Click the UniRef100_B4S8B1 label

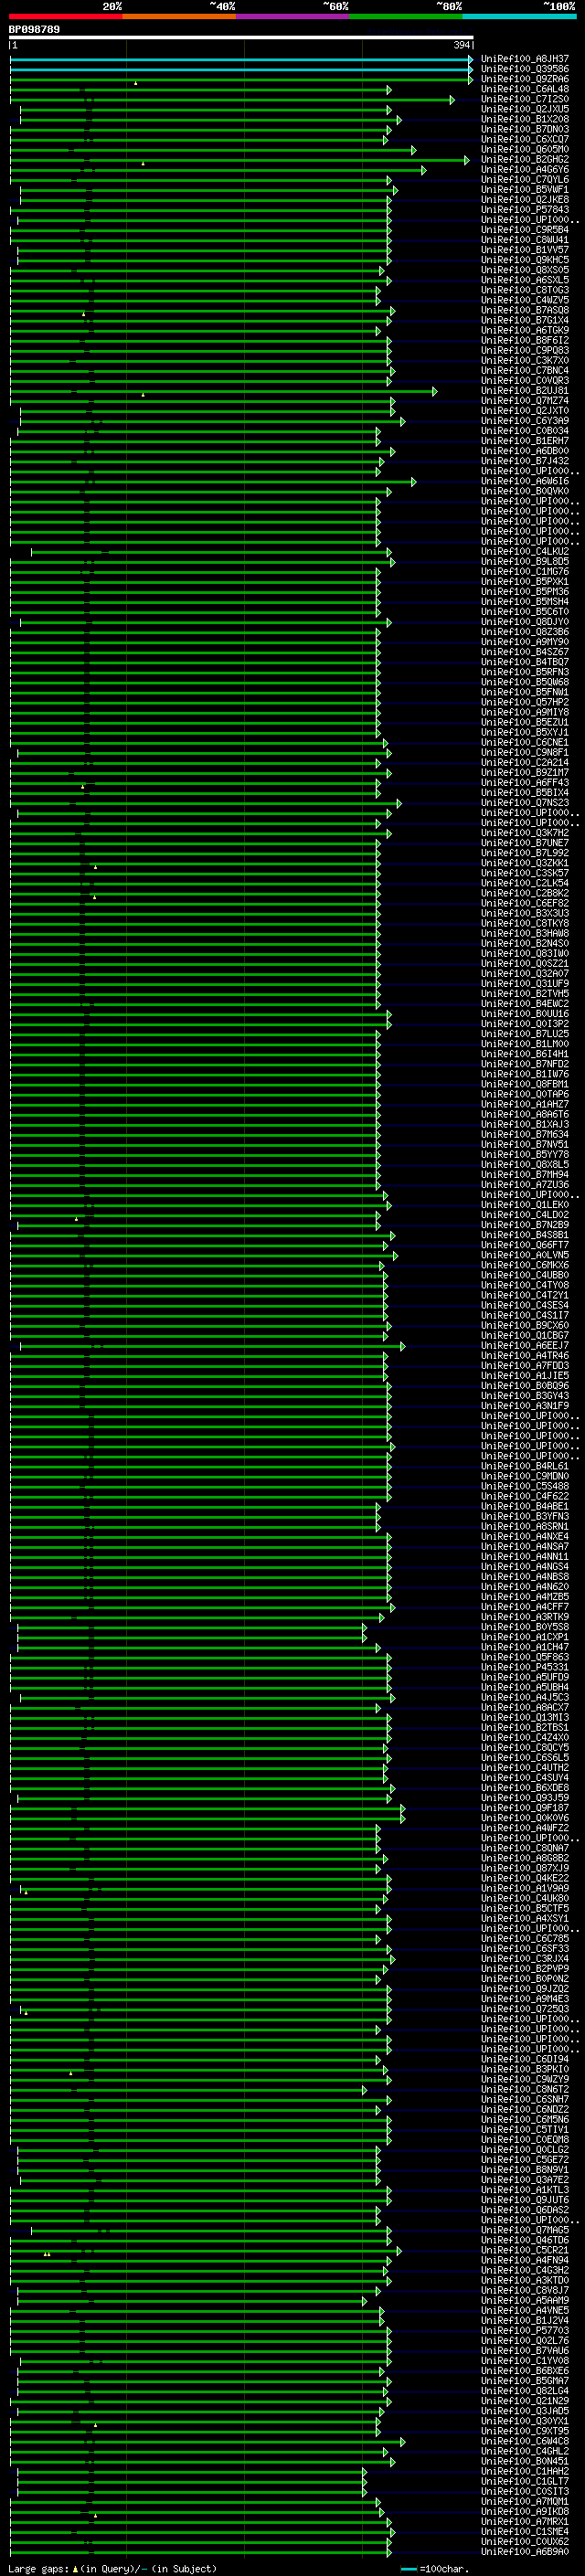(x=525, y=1235)
